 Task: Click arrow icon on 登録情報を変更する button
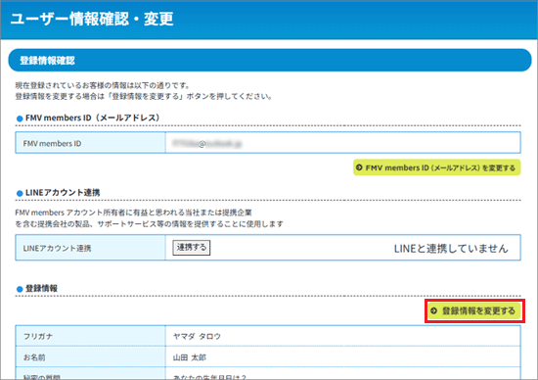pos(434,310)
